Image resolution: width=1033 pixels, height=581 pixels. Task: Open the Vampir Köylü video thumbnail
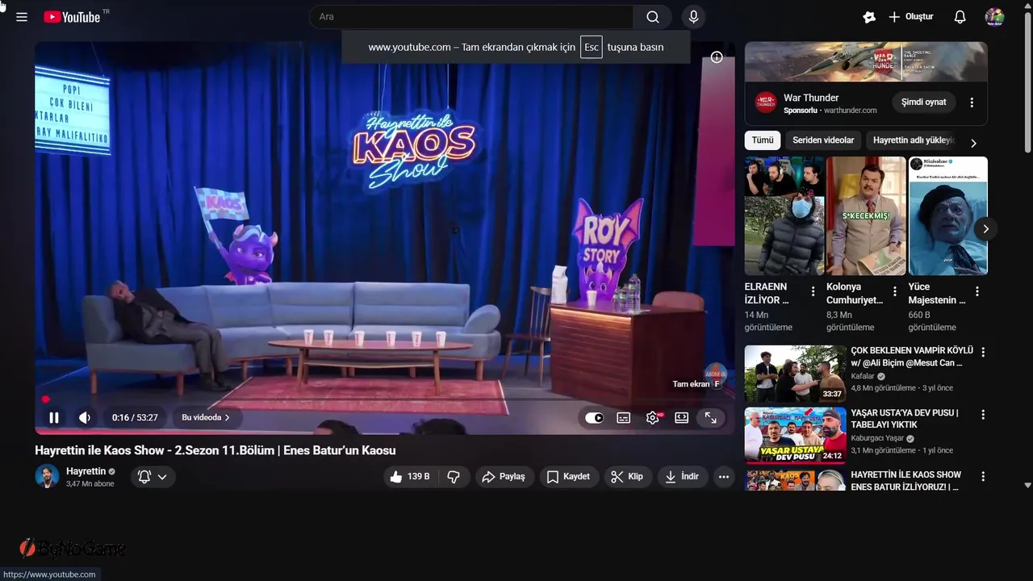click(795, 374)
